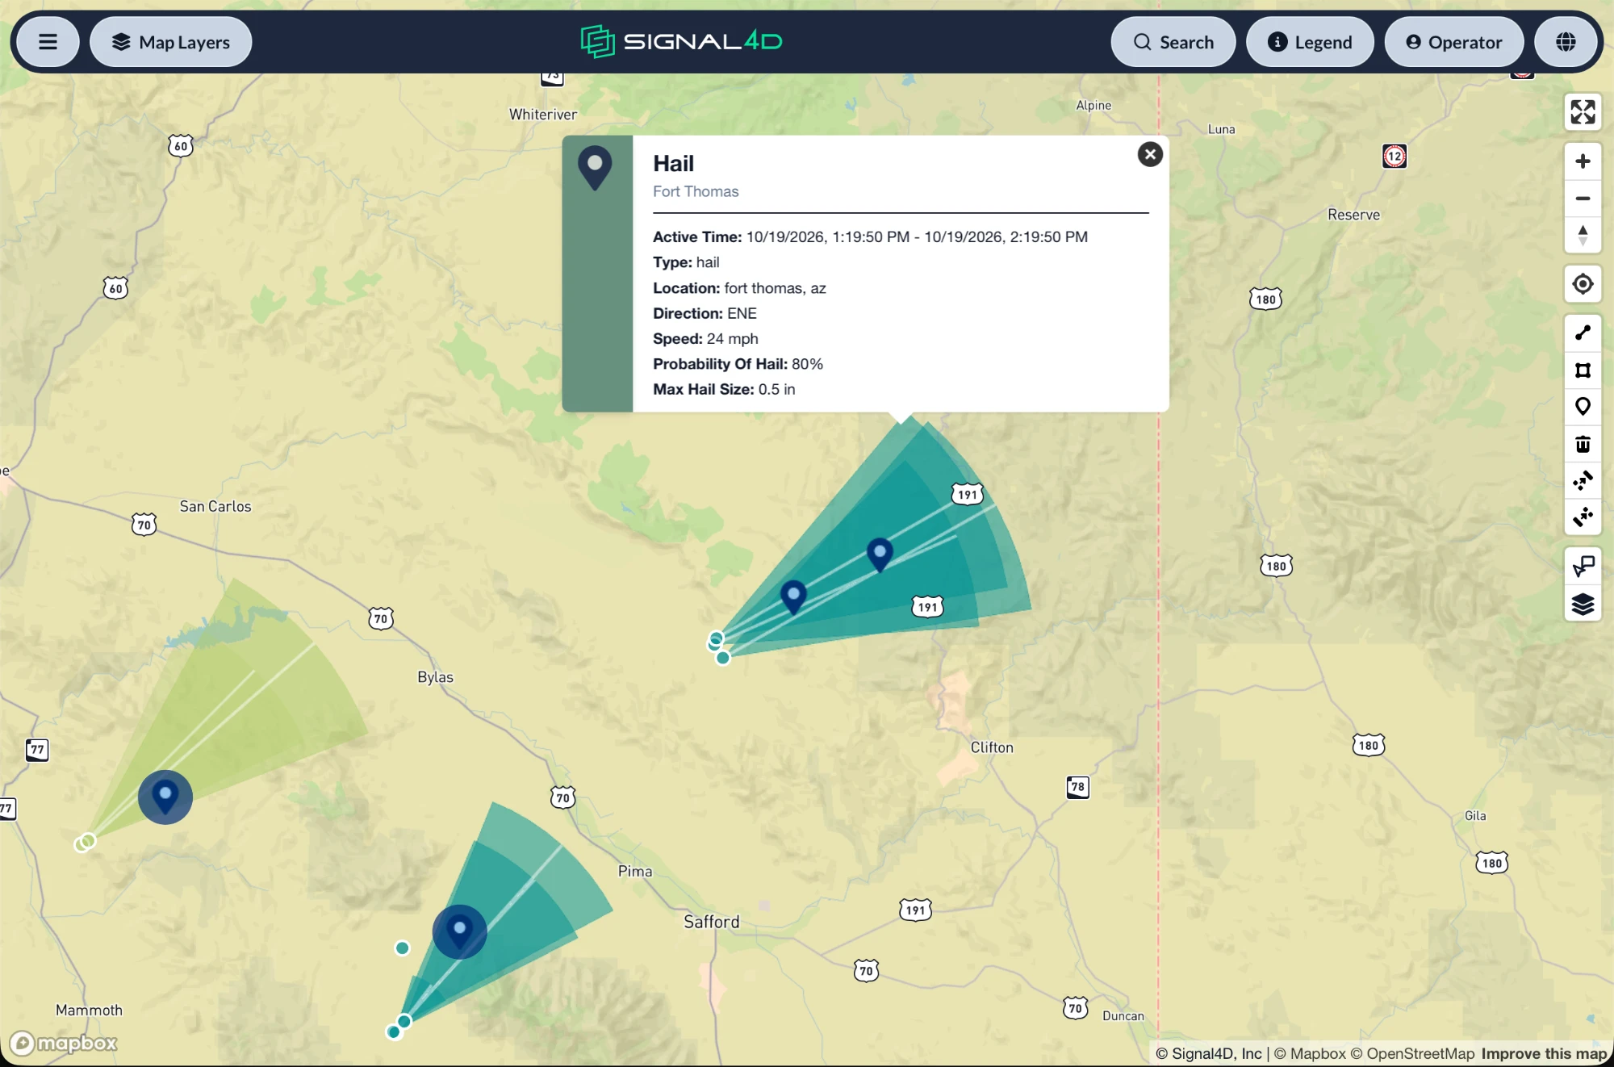Delete drawn shapes with trash icon
Screen dimensions: 1614x1067
[1583, 444]
